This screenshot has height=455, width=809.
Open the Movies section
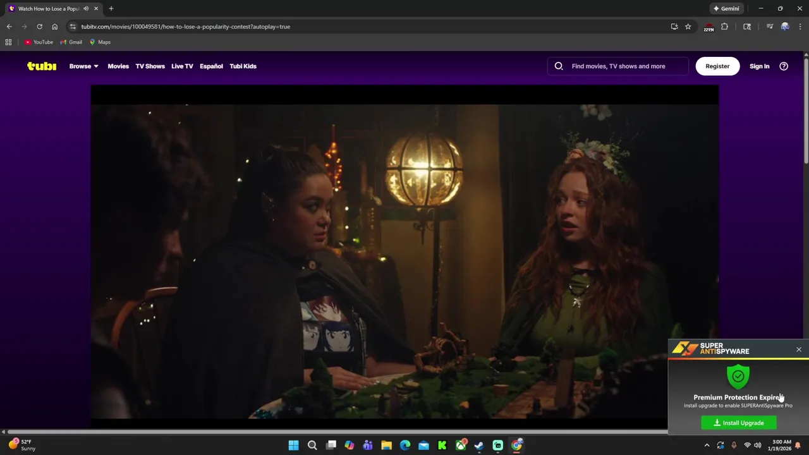click(118, 66)
